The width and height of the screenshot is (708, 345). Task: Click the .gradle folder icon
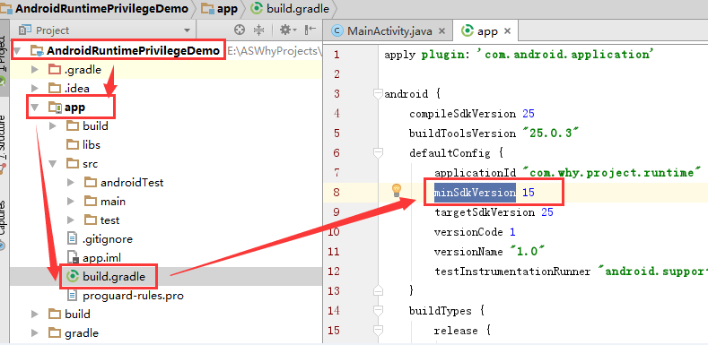pos(55,70)
